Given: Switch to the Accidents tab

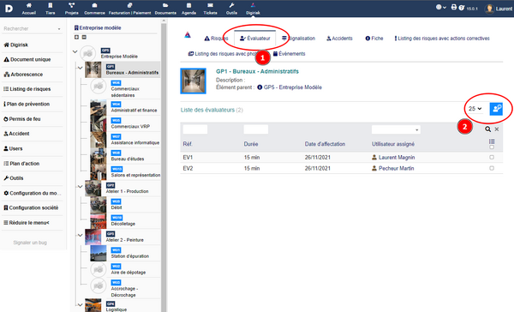Looking at the screenshot, I should coord(339,39).
